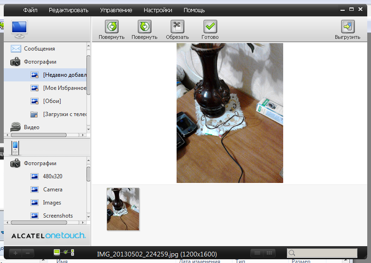Open the Настройки menu

[157, 10]
